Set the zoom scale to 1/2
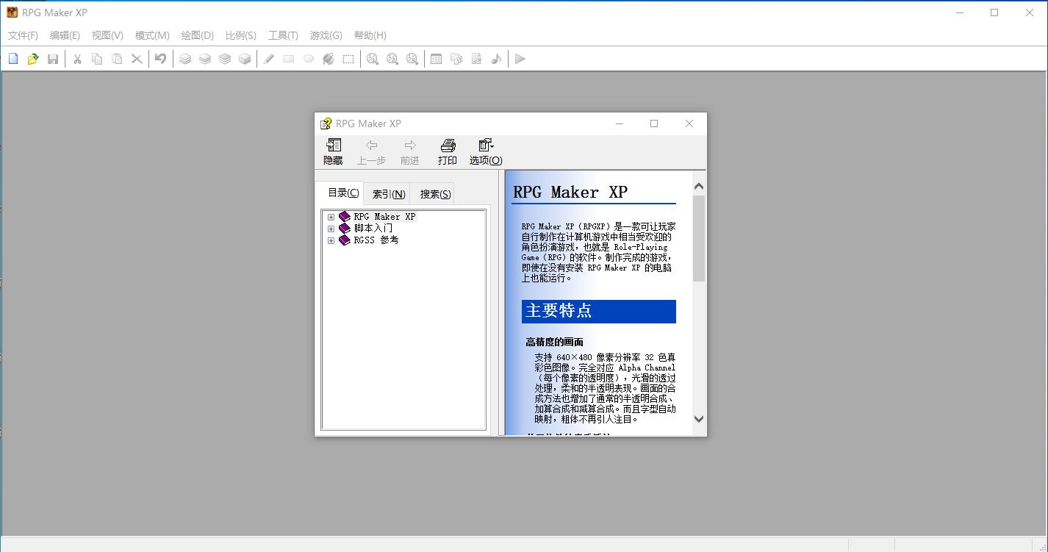1048x552 pixels. tap(392, 59)
